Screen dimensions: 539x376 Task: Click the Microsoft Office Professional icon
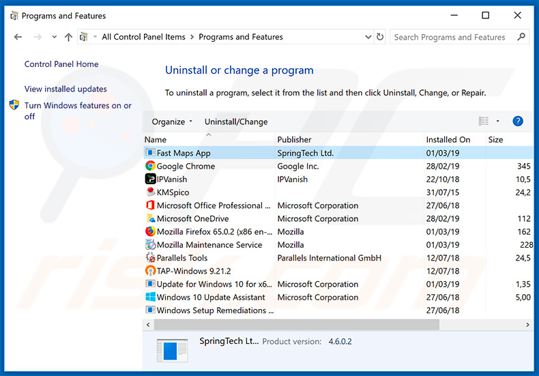150,205
